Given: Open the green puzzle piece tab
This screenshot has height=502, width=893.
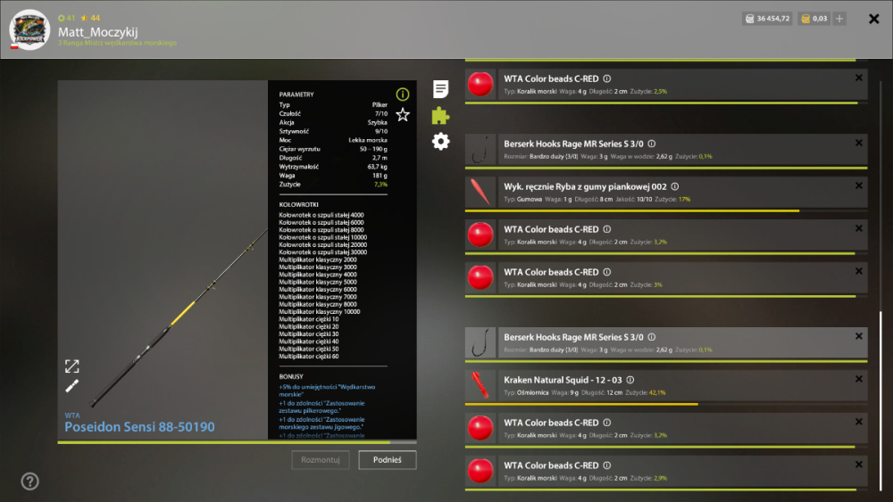Looking at the screenshot, I should tap(440, 115).
